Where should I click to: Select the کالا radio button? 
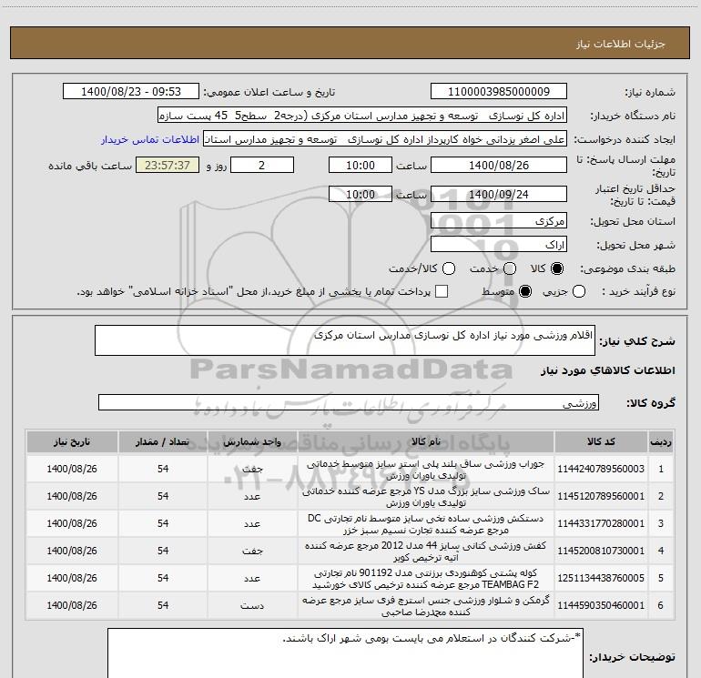pos(557,268)
